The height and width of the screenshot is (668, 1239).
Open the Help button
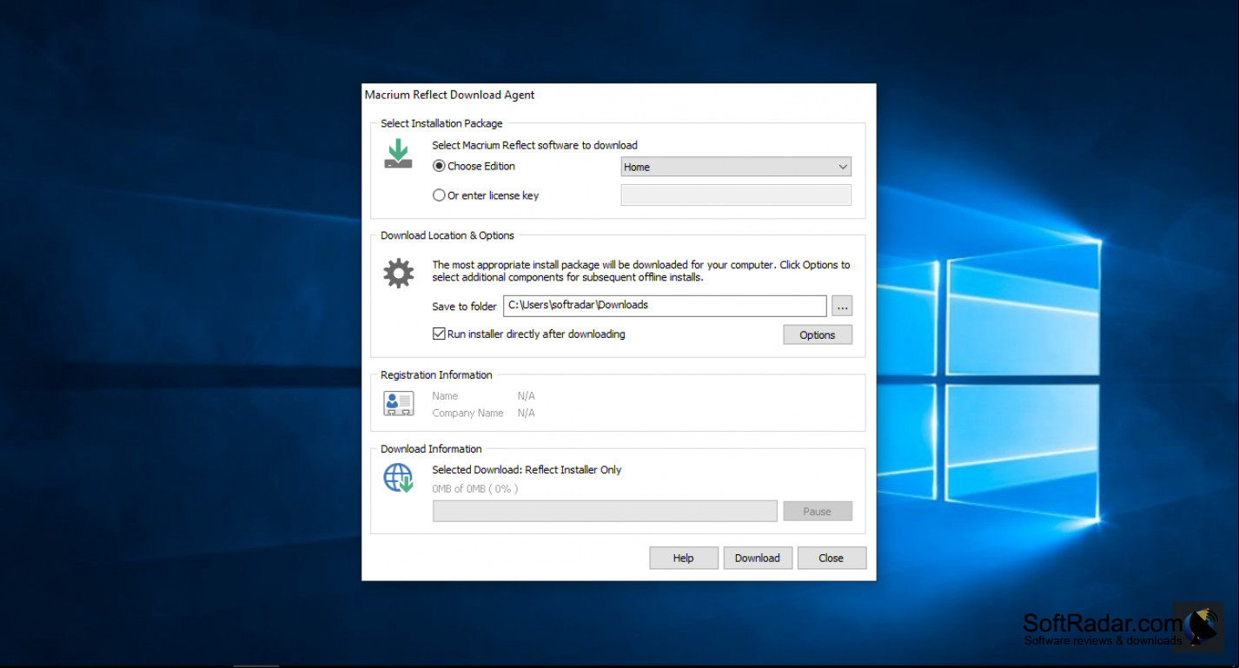pos(684,558)
